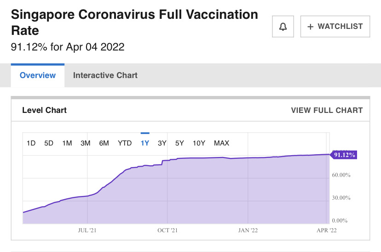Add to watchlist with the + WATCHLIST button
The height and width of the screenshot is (252, 381).
click(x=335, y=27)
